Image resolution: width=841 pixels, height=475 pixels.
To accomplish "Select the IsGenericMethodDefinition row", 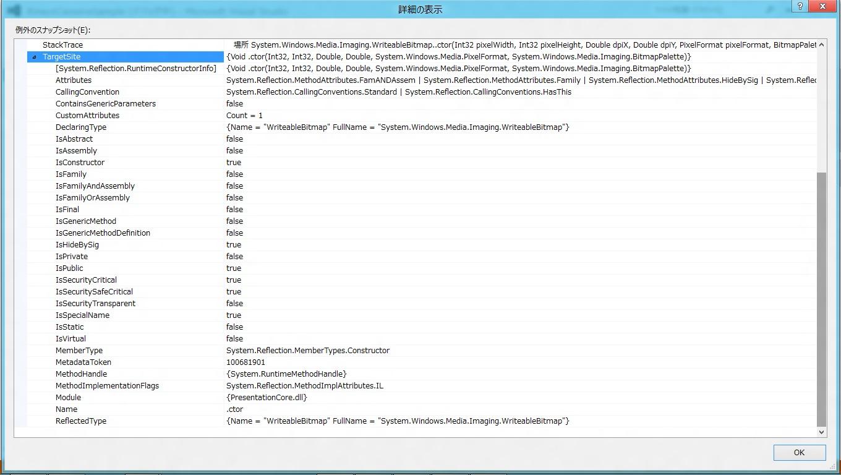I will coord(422,233).
